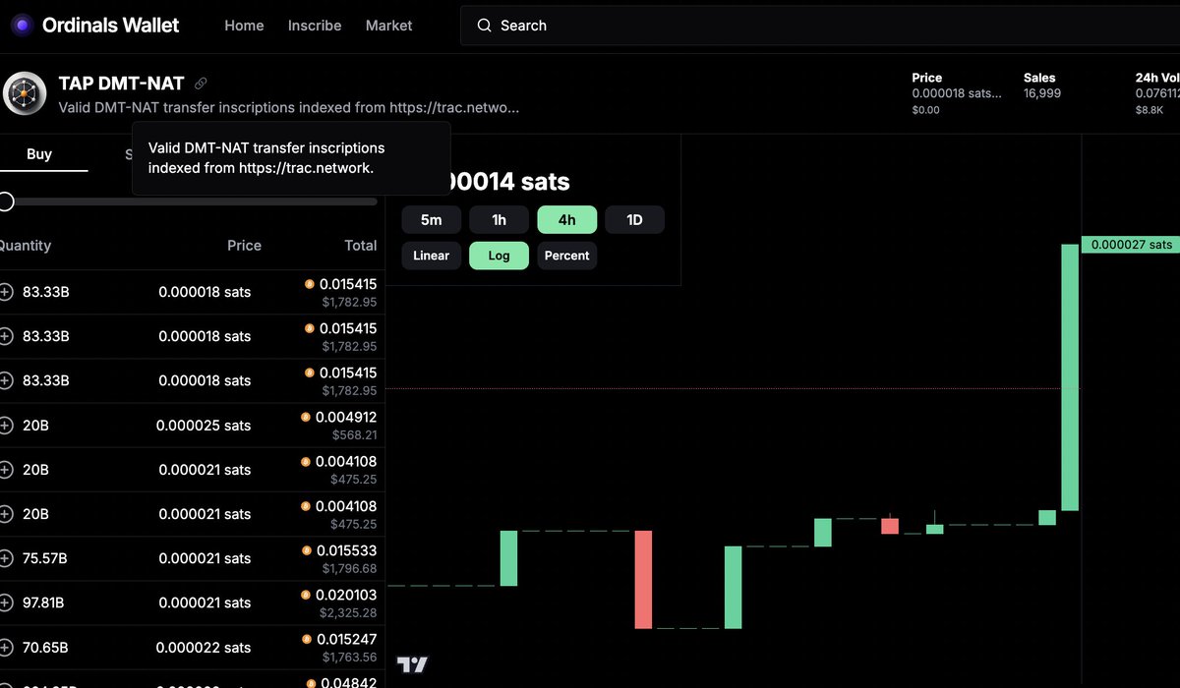Image resolution: width=1180 pixels, height=688 pixels.
Task: Click the TAP DMT-NAT collection avatar
Action: click(x=24, y=93)
